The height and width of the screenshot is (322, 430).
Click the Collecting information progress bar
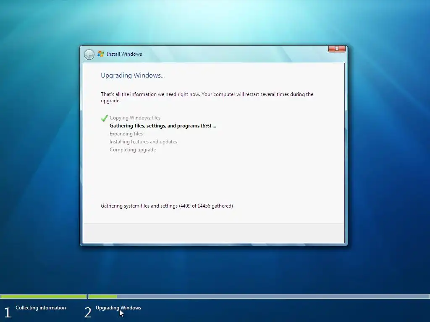44,296
